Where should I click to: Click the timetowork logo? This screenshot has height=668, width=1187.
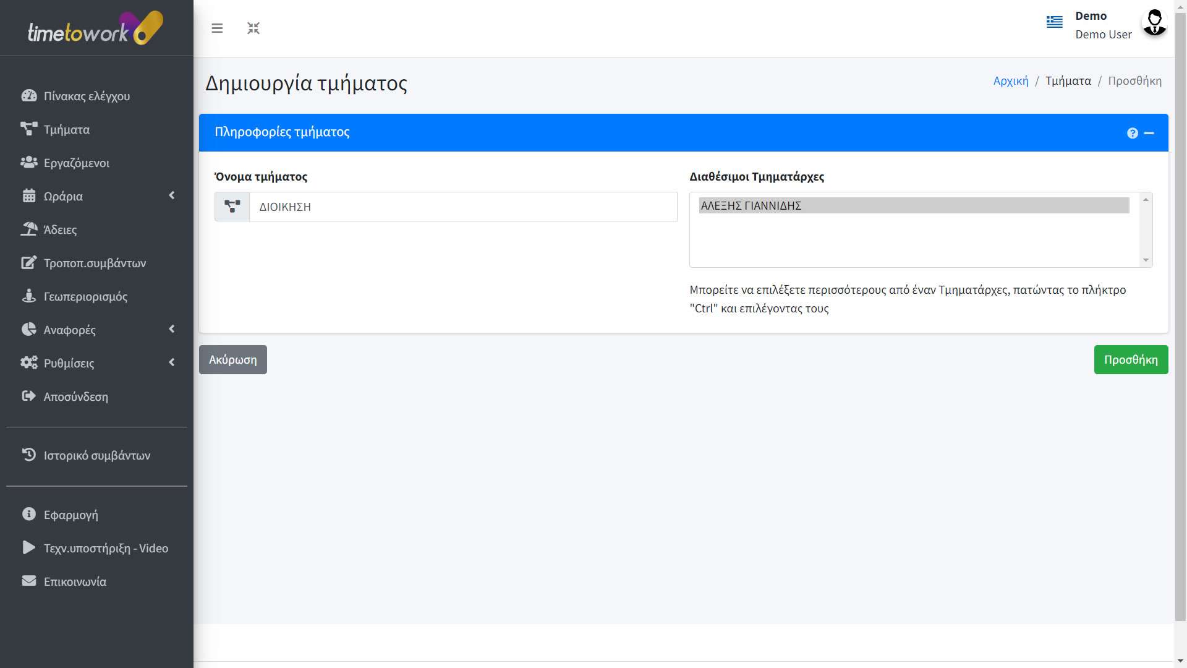(96, 28)
